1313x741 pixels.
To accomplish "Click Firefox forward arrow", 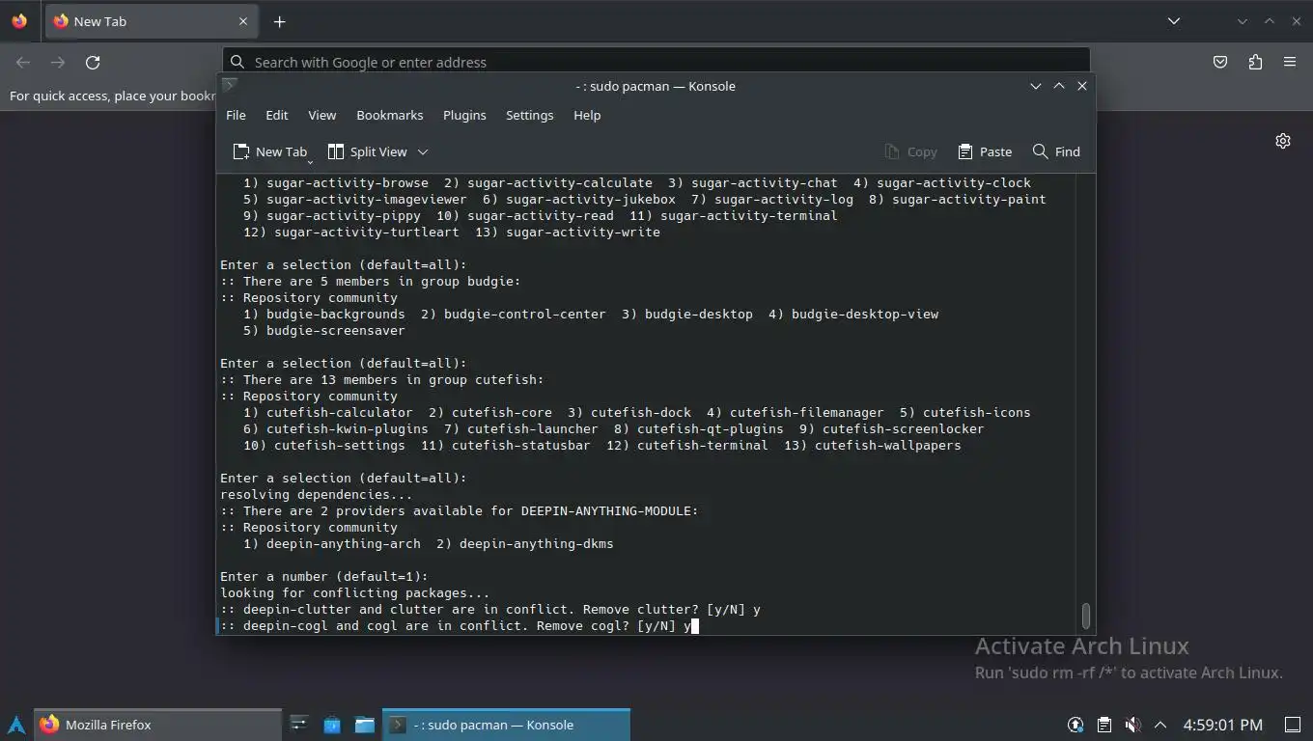I will coord(58,62).
